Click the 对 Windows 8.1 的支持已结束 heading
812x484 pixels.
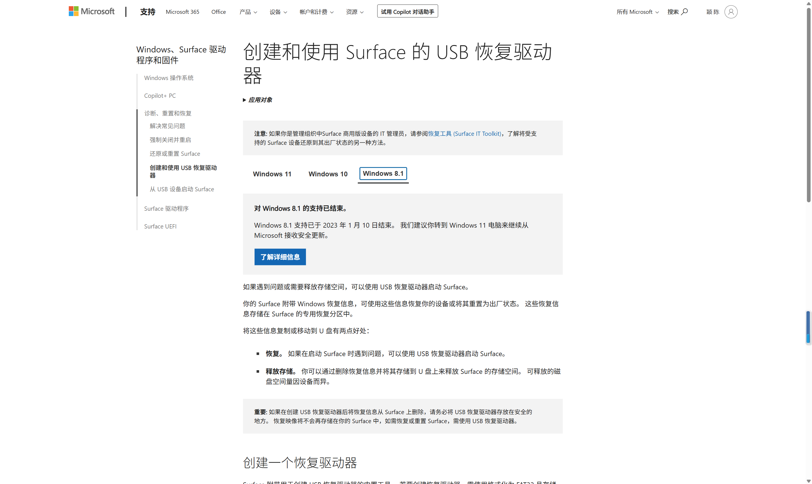coord(300,208)
